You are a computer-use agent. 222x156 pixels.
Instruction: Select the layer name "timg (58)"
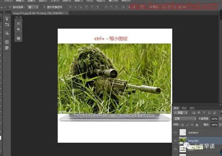[x=193, y=141]
